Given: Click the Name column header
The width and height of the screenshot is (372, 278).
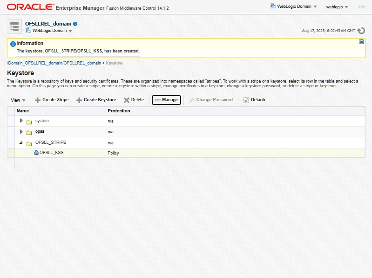Looking at the screenshot, I should pos(60,111).
